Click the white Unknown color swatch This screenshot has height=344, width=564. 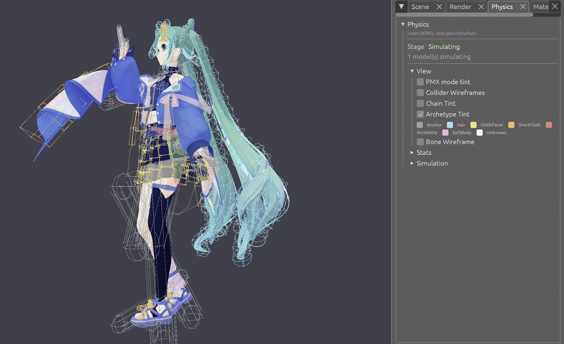click(x=479, y=133)
